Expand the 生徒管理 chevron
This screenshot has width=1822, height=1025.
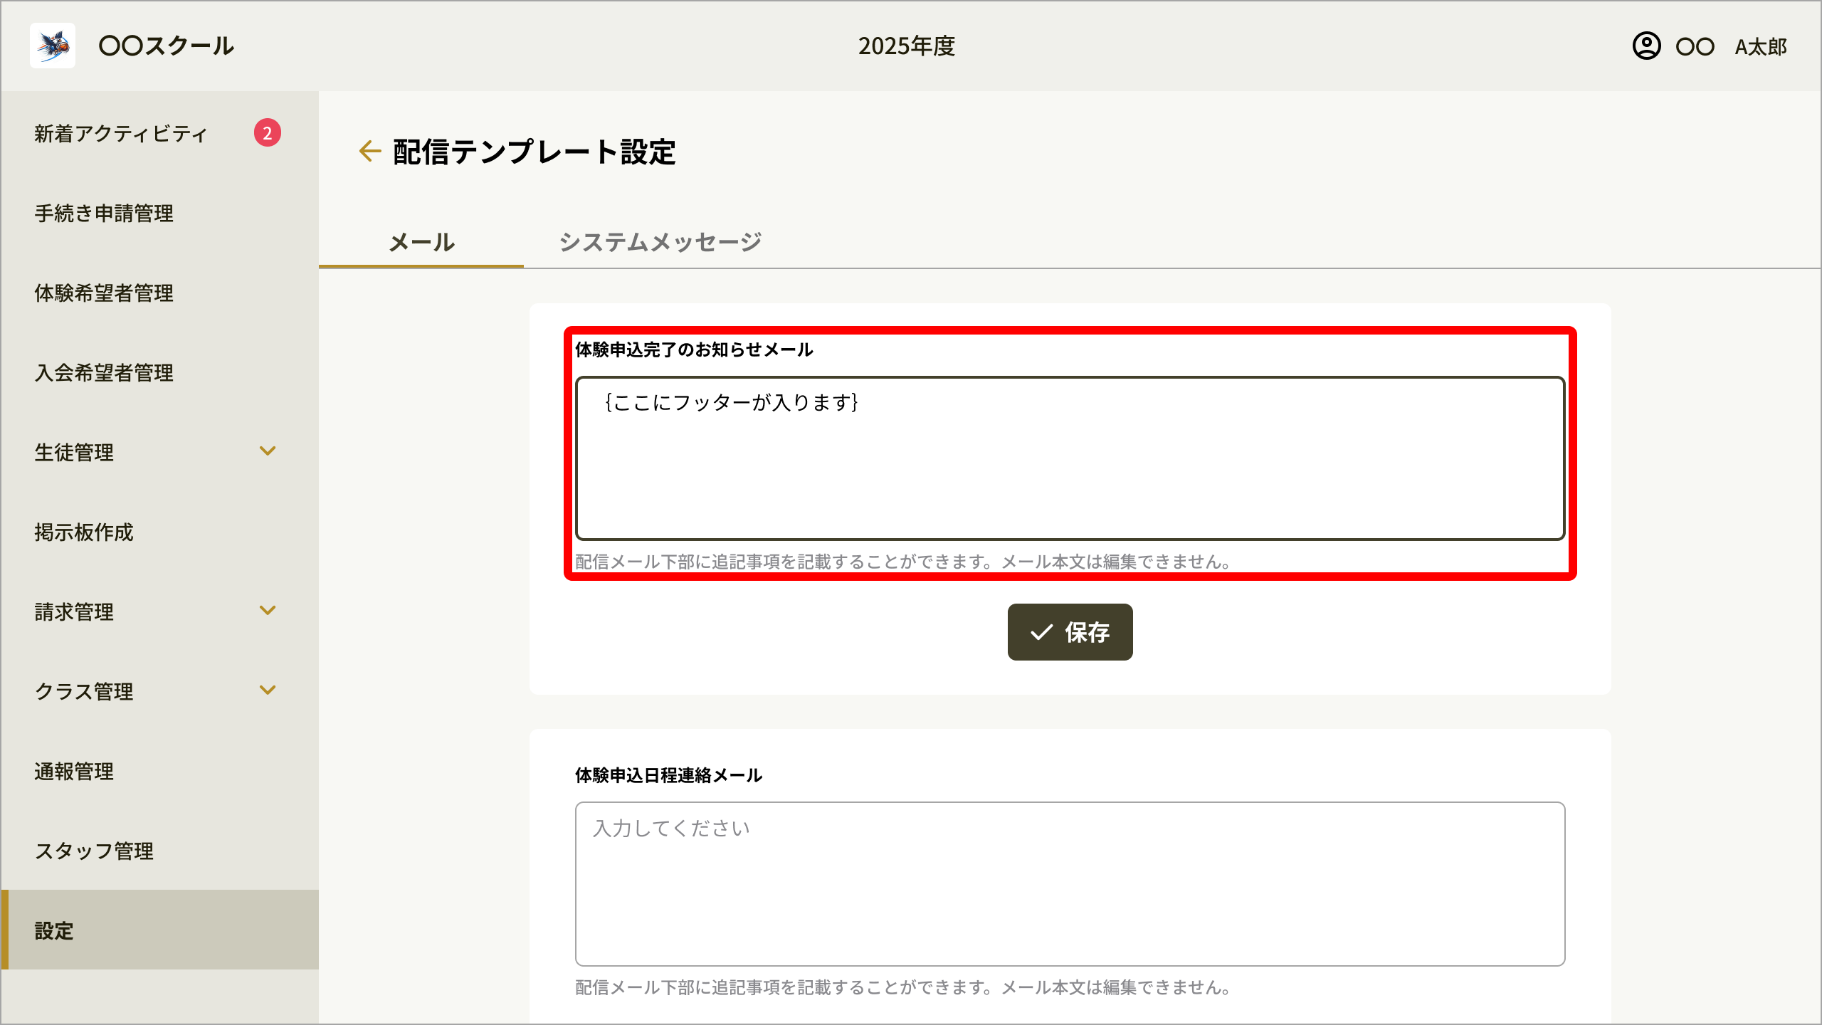268,451
